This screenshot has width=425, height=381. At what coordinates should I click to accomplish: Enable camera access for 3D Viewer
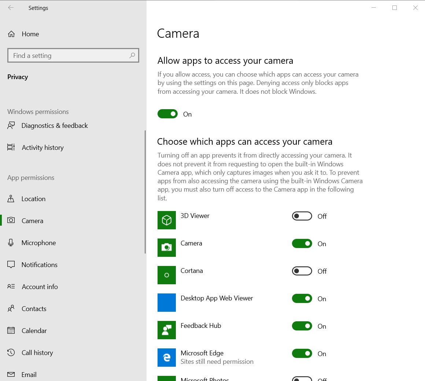[x=302, y=216]
